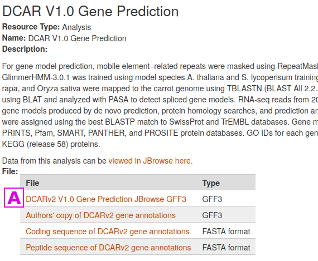Screen dimensions: 318x261
Task: Select GFF3 type cell in Authors' copy row
Action: click(212, 215)
